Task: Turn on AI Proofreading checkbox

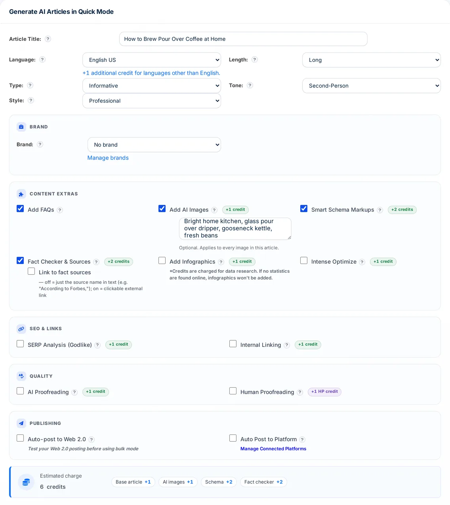Action: click(20, 391)
